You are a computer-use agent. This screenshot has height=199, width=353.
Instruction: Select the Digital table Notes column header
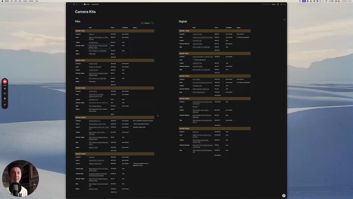(x=239, y=28)
